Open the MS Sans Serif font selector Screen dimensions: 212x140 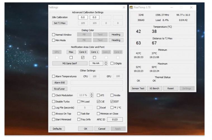pyautogui.click(x=70, y=63)
